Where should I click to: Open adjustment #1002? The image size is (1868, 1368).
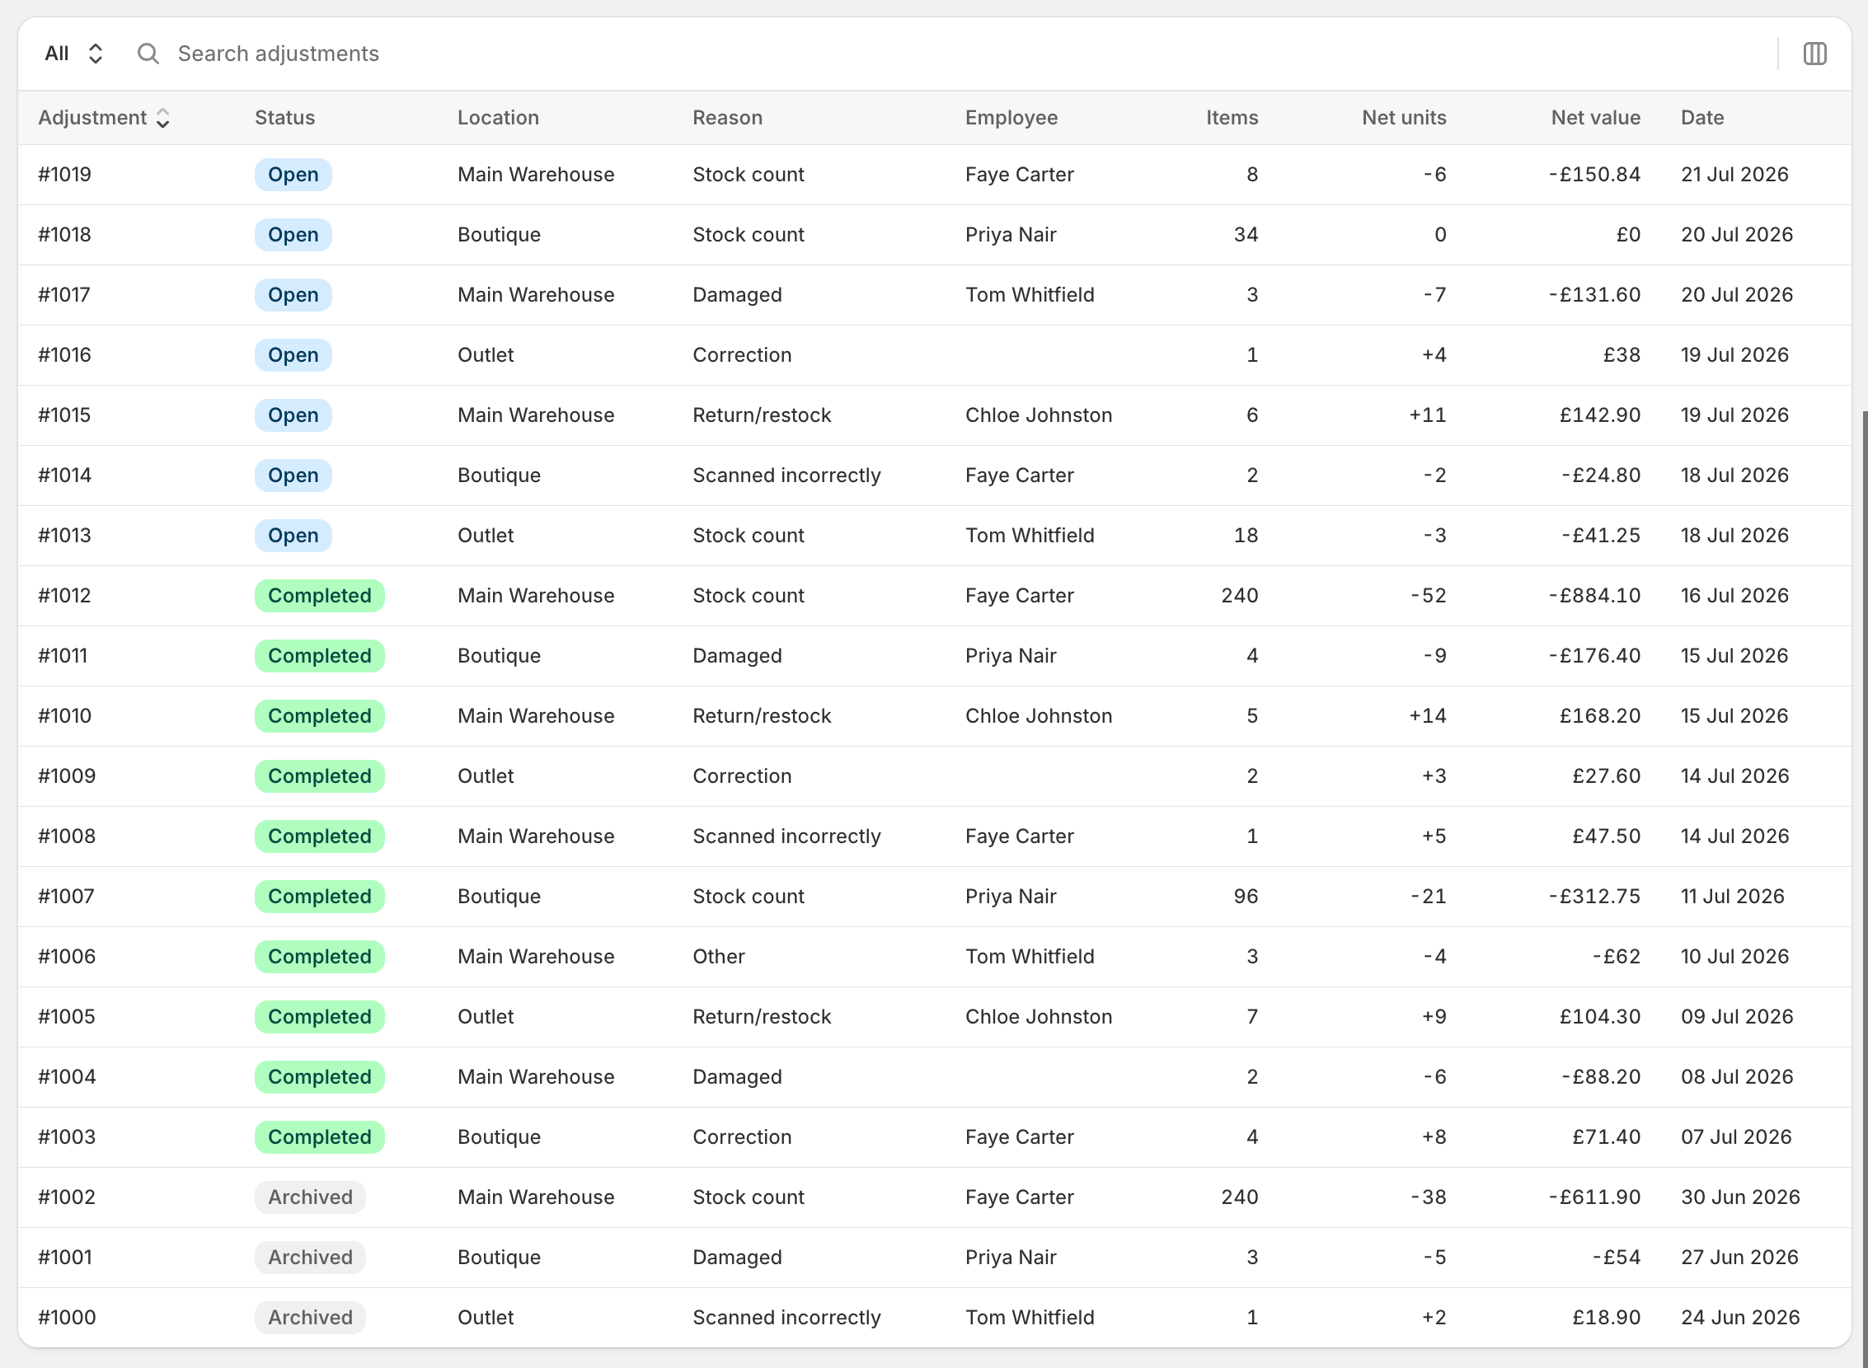pyautogui.click(x=935, y=1197)
